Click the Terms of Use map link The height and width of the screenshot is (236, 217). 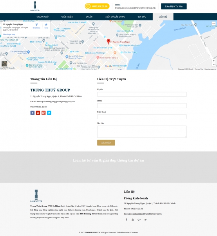199,69
